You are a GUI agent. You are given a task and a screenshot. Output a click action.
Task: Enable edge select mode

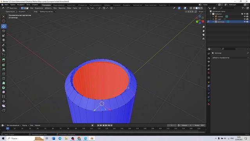25,8
